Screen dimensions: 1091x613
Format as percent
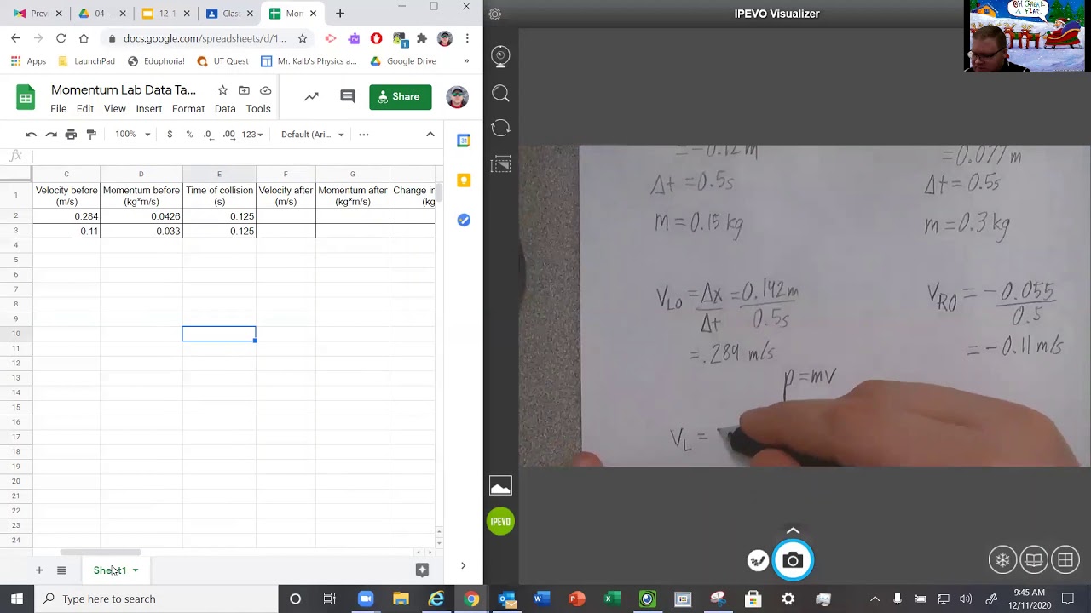tap(189, 135)
